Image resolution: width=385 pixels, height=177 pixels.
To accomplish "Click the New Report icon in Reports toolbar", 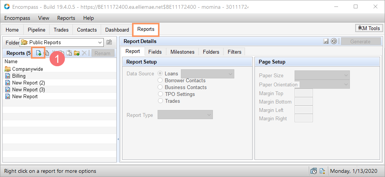I will coord(39,53).
